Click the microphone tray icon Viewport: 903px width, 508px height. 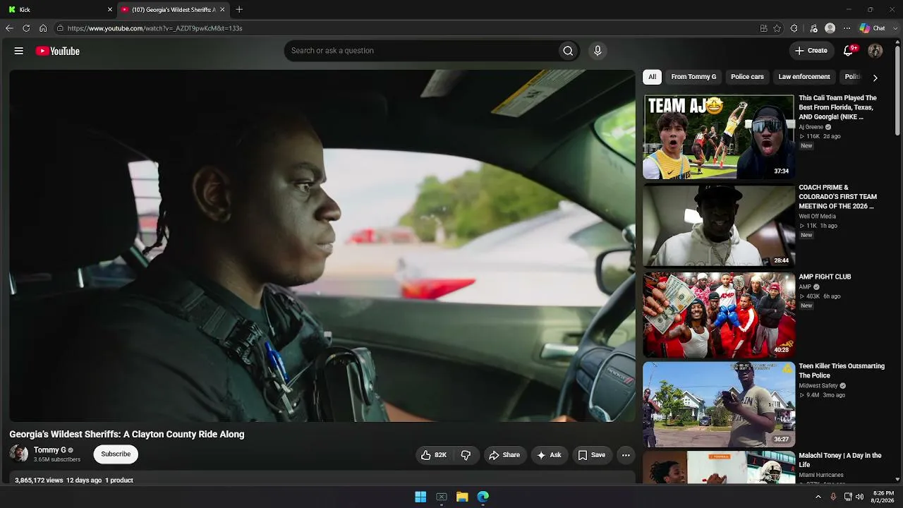(x=833, y=497)
